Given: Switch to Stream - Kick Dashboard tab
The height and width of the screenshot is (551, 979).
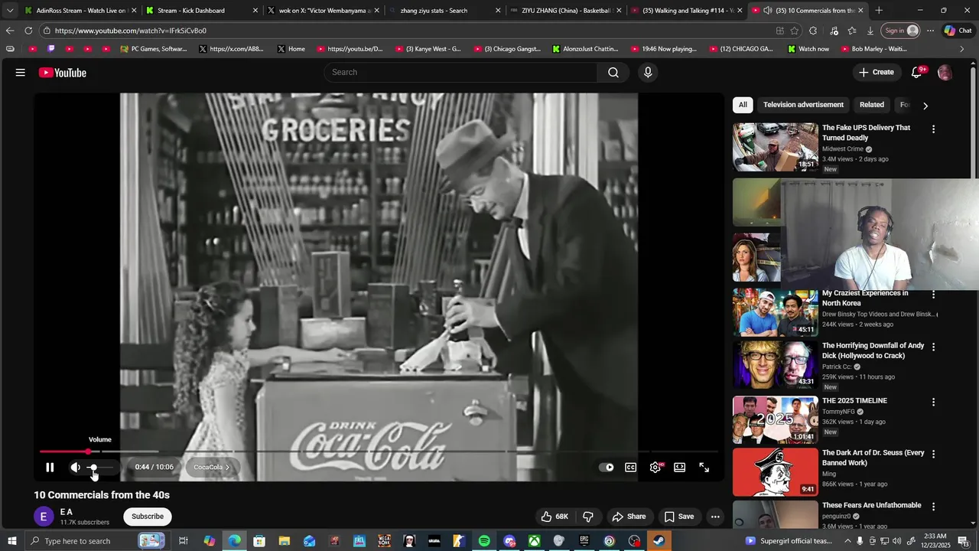Looking at the screenshot, I should [202, 11].
